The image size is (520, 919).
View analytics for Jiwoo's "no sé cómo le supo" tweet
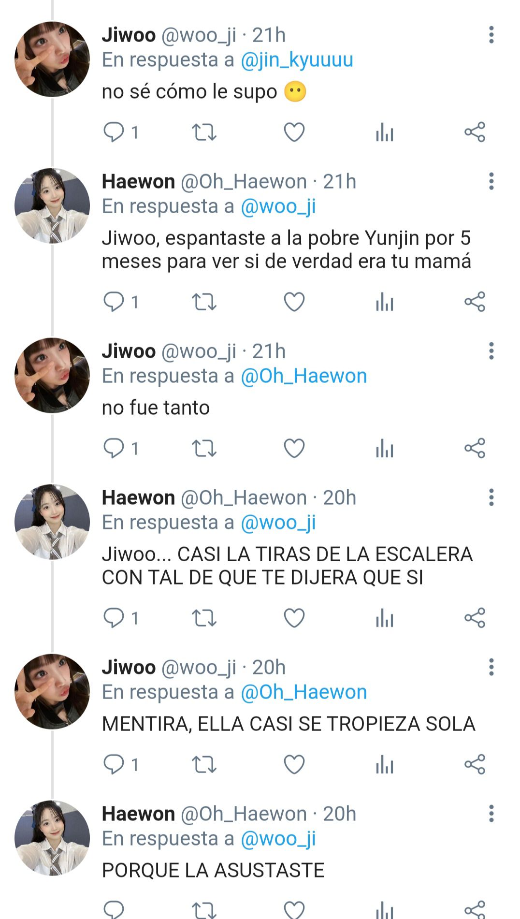[385, 132]
